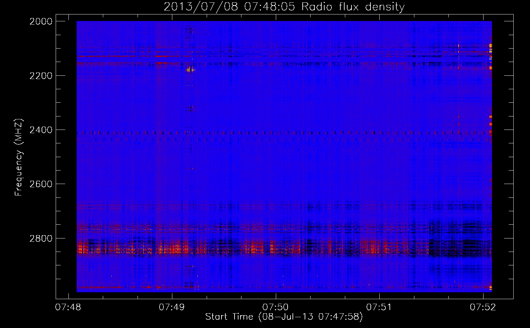Click the 07:52 time tick label
The height and width of the screenshot is (328, 530).
click(483, 307)
